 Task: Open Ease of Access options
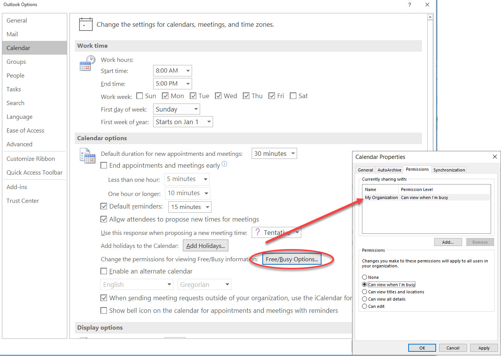tap(34, 131)
